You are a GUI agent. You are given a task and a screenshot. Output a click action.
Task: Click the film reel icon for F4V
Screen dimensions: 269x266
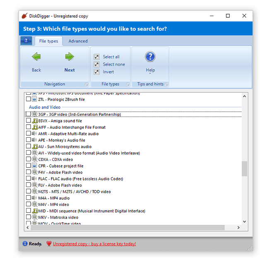(35, 172)
